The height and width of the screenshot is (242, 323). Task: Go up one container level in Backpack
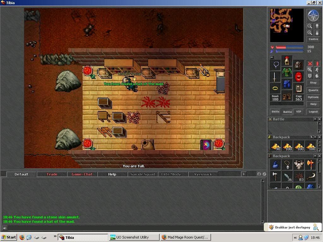(312, 137)
